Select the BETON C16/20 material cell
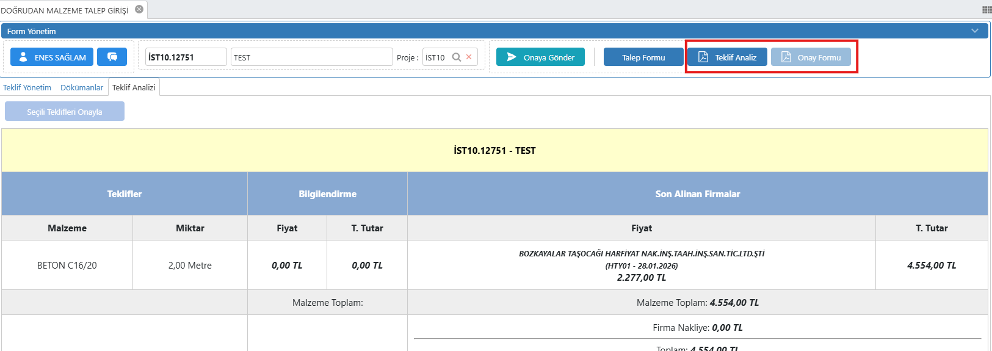This screenshot has width=992, height=351. pos(67,266)
